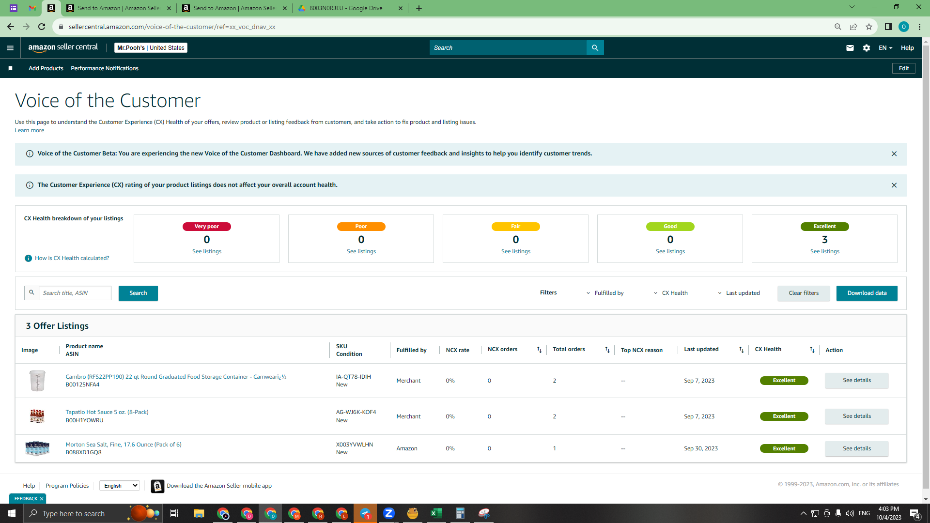Share this page from the address bar
The height and width of the screenshot is (523, 930).
[x=853, y=27]
